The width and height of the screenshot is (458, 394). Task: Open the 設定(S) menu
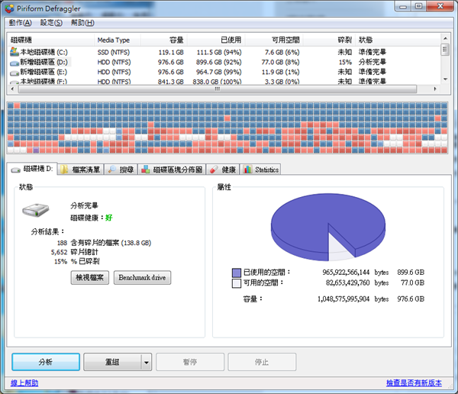[x=52, y=23]
